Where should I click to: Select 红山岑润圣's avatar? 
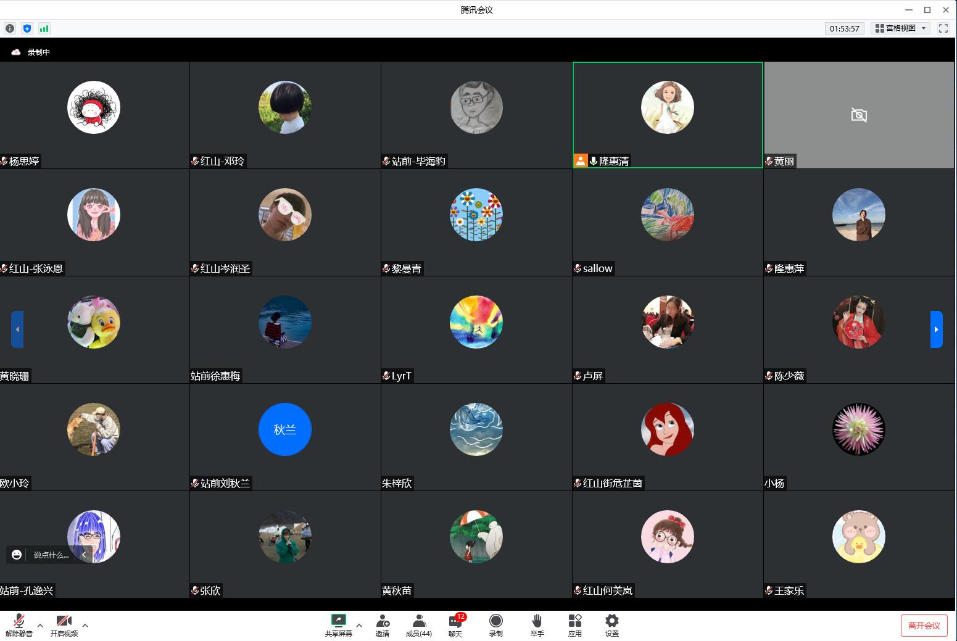pyautogui.click(x=285, y=215)
